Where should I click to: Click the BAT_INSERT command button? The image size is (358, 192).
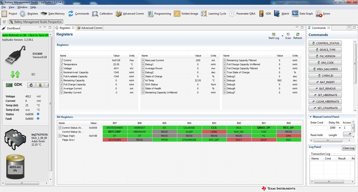[325, 82]
